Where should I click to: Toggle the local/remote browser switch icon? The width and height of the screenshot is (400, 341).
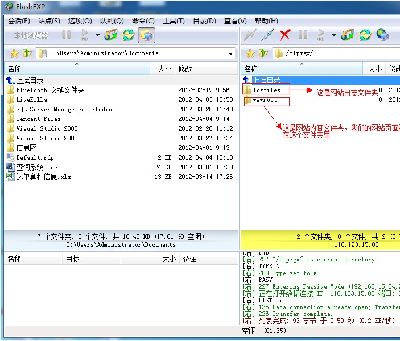pos(146,35)
